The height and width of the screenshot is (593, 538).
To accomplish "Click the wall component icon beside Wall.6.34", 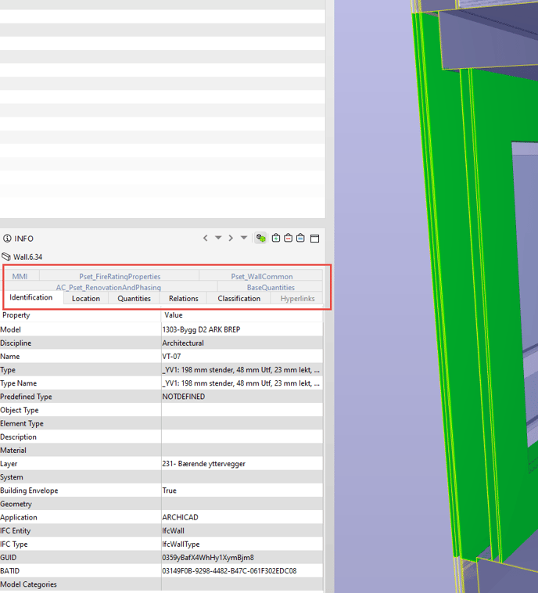I will click(6, 257).
